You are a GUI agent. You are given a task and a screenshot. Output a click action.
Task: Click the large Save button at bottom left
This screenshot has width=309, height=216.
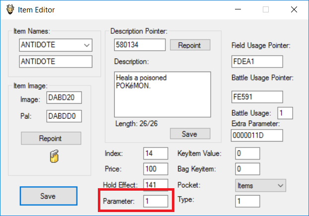[x=49, y=196]
